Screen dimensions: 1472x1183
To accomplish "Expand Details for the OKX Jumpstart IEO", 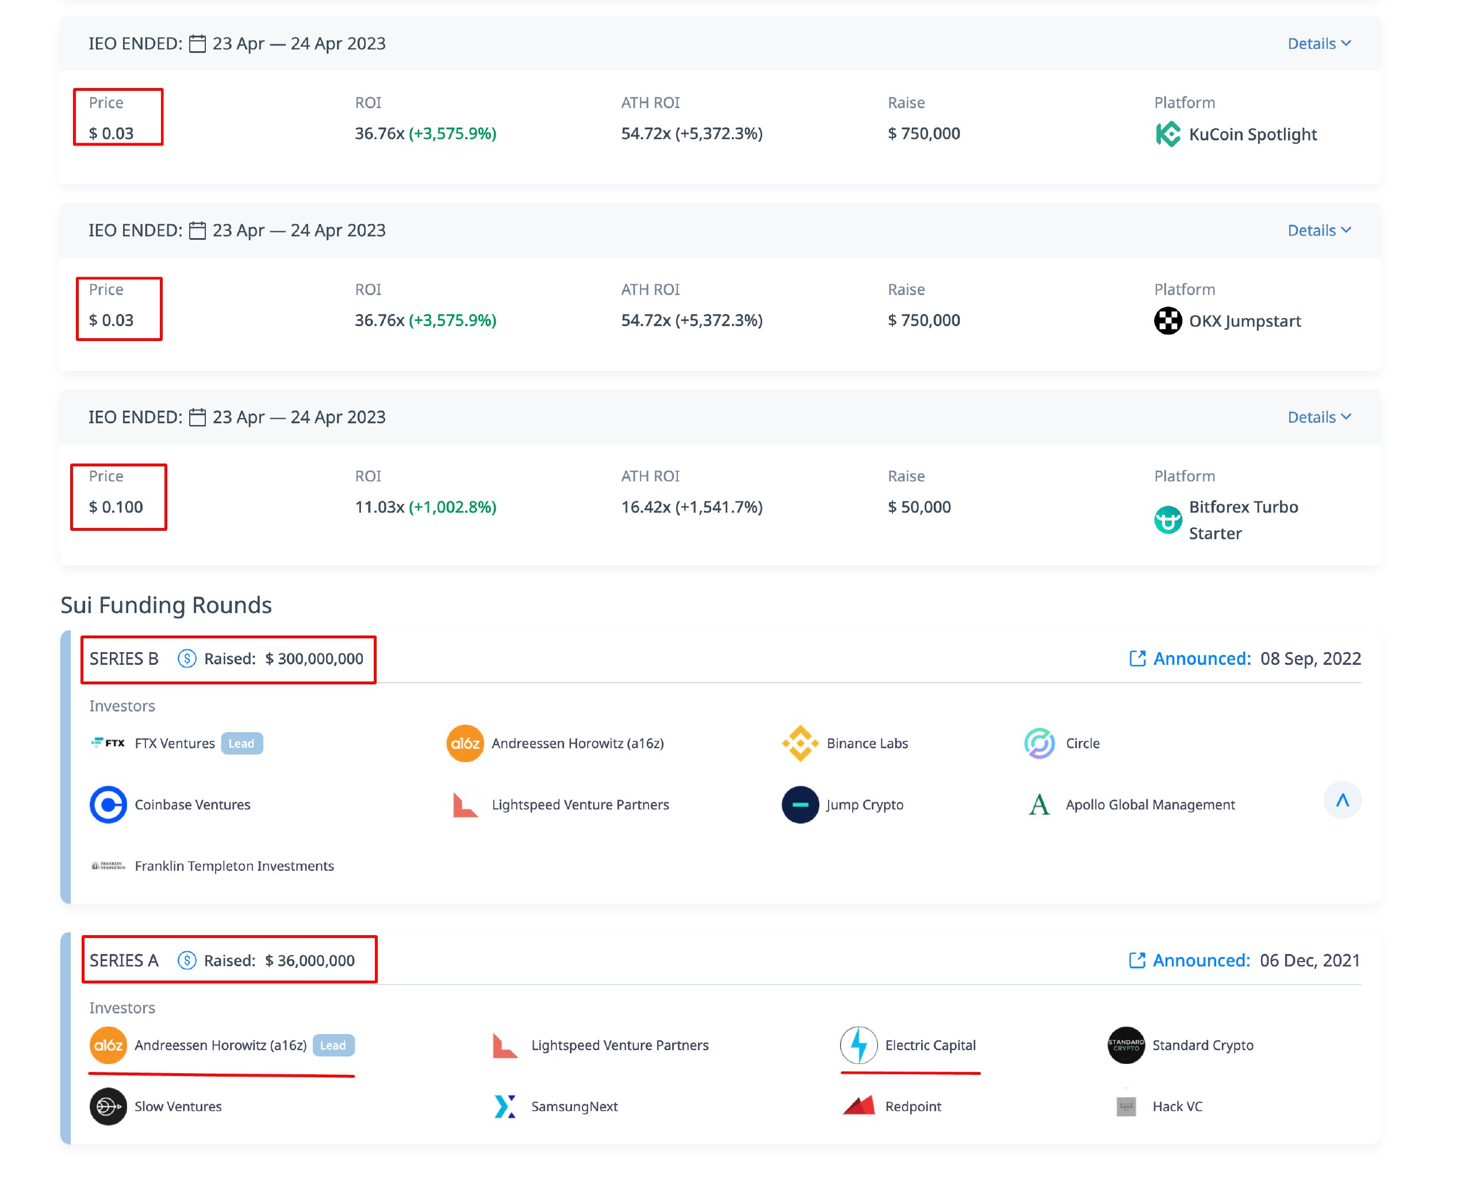I will [1319, 230].
